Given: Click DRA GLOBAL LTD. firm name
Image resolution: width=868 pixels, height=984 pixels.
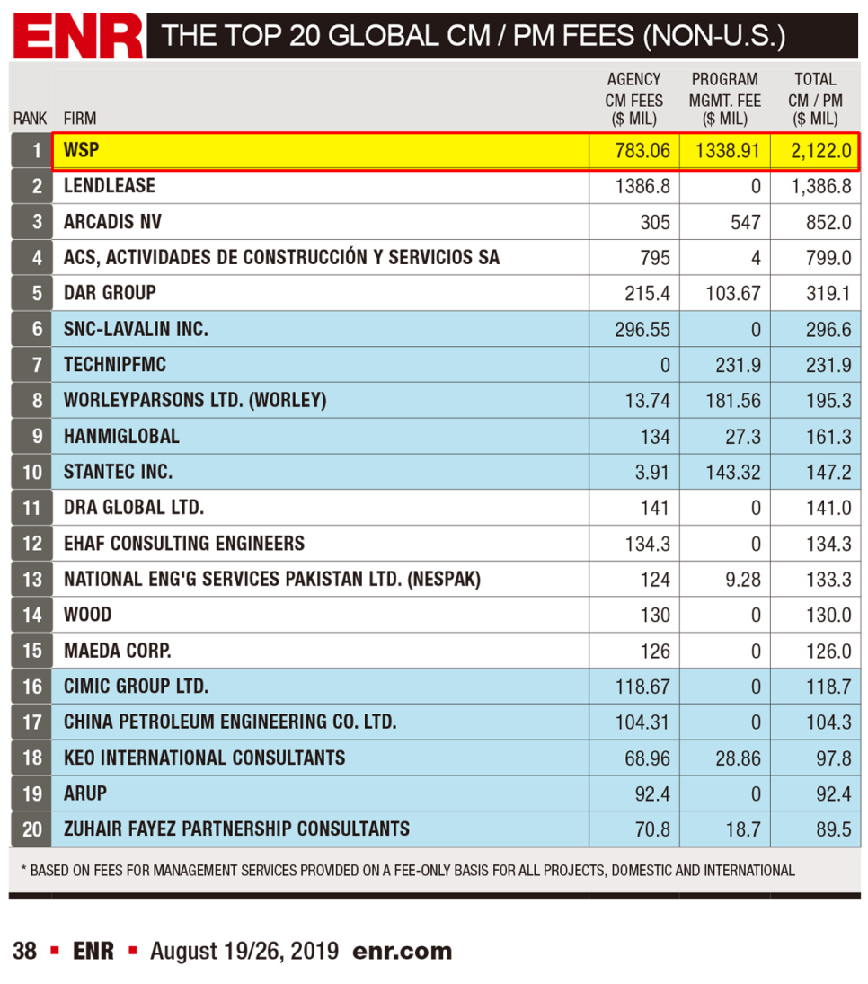Looking at the screenshot, I should pyautogui.click(x=134, y=508).
